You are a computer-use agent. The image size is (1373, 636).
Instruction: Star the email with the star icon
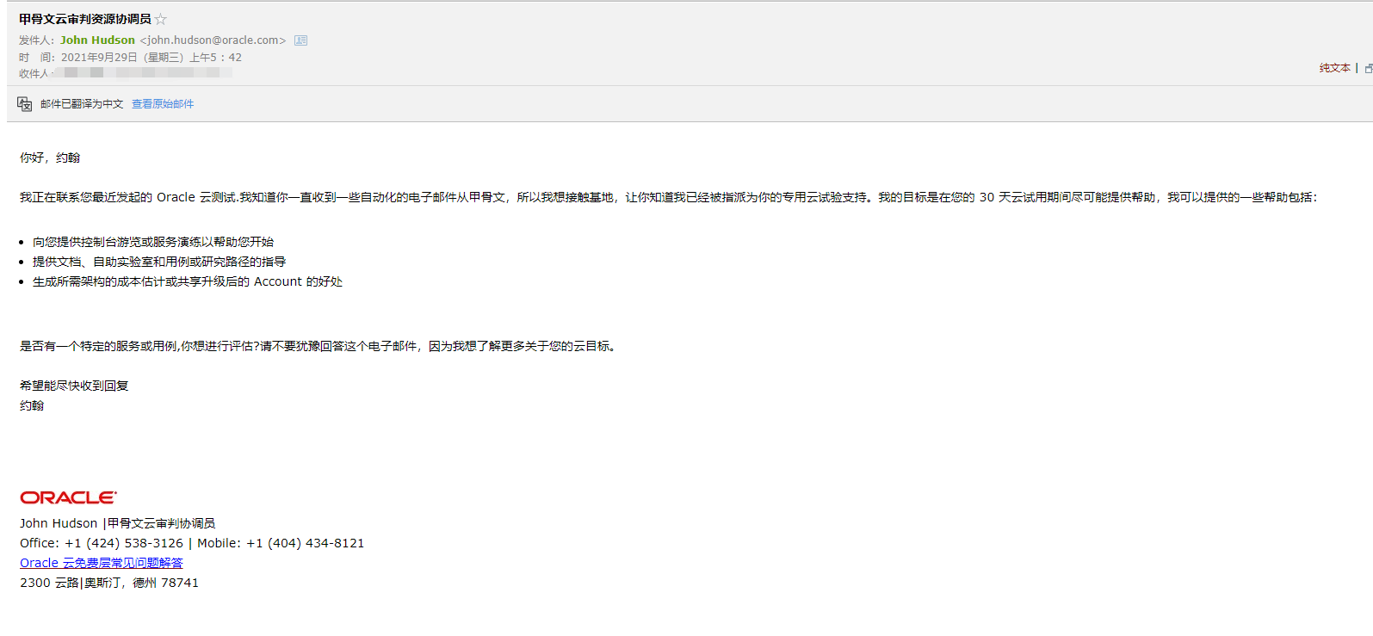(161, 19)
